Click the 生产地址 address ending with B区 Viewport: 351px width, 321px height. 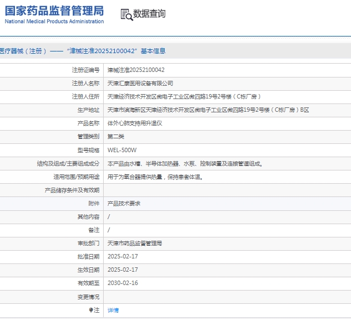coord(208,110)
